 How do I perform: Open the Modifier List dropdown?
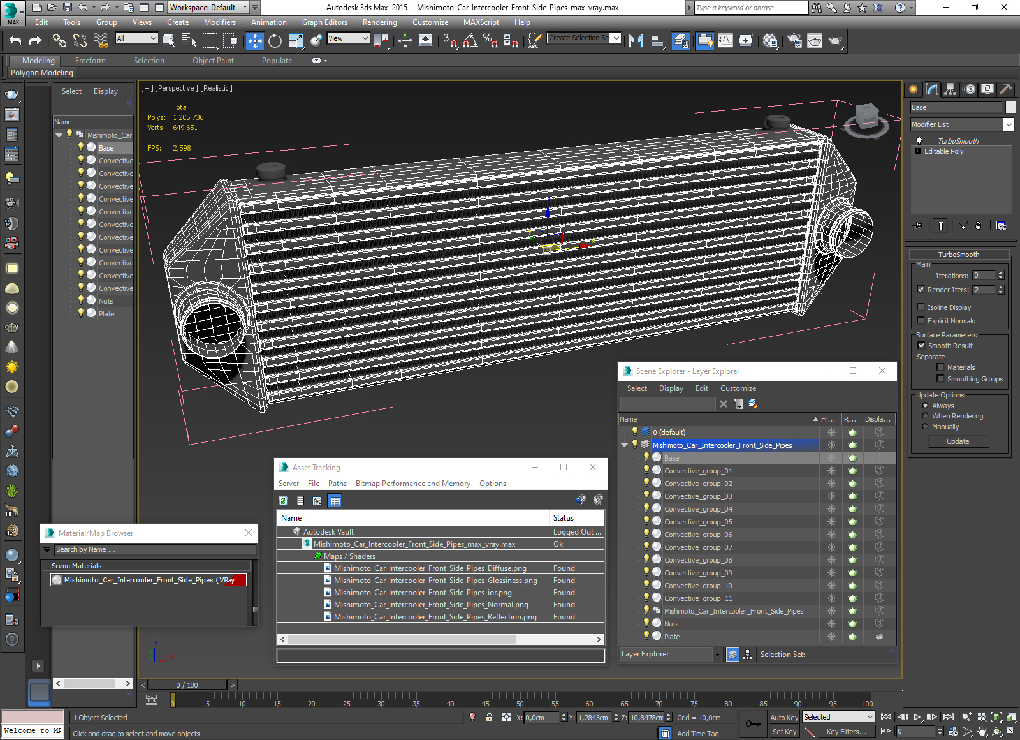point(962,124)
